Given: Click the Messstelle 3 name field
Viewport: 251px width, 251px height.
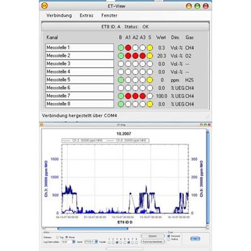Looking at the screenshot, I should [80, 63].
